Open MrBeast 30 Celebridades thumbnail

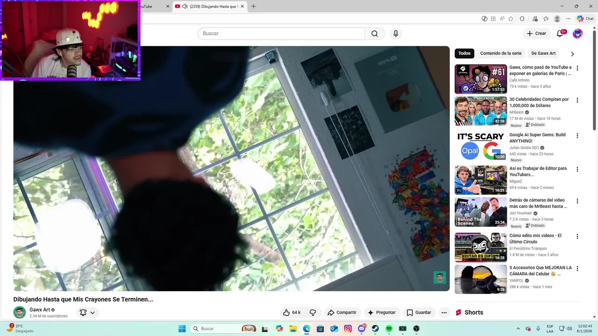coord(481,111)
